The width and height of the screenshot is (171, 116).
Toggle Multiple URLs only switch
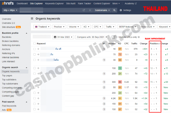pos(114,37)
